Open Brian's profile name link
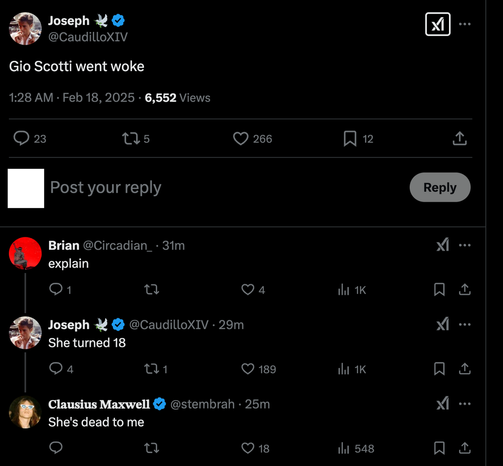 pyautogui.click(x=64, y=245)
